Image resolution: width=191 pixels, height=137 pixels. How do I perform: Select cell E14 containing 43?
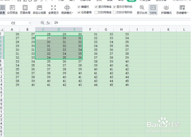(74, 85)
